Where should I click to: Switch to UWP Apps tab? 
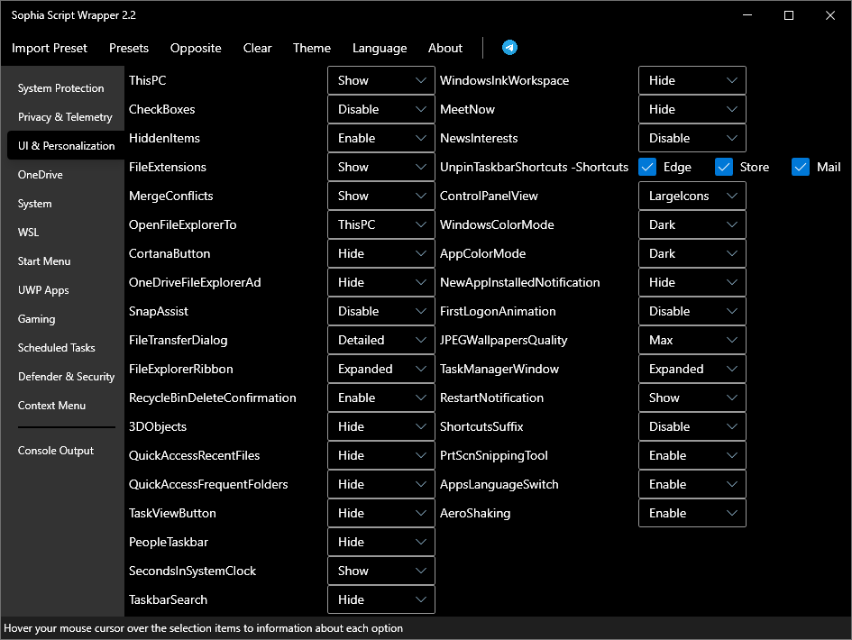[65, 289]
